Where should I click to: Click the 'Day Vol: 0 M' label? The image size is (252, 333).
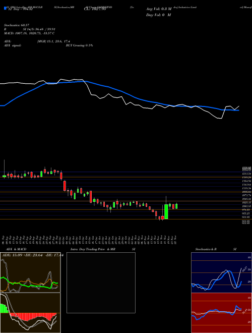(158, 15)
